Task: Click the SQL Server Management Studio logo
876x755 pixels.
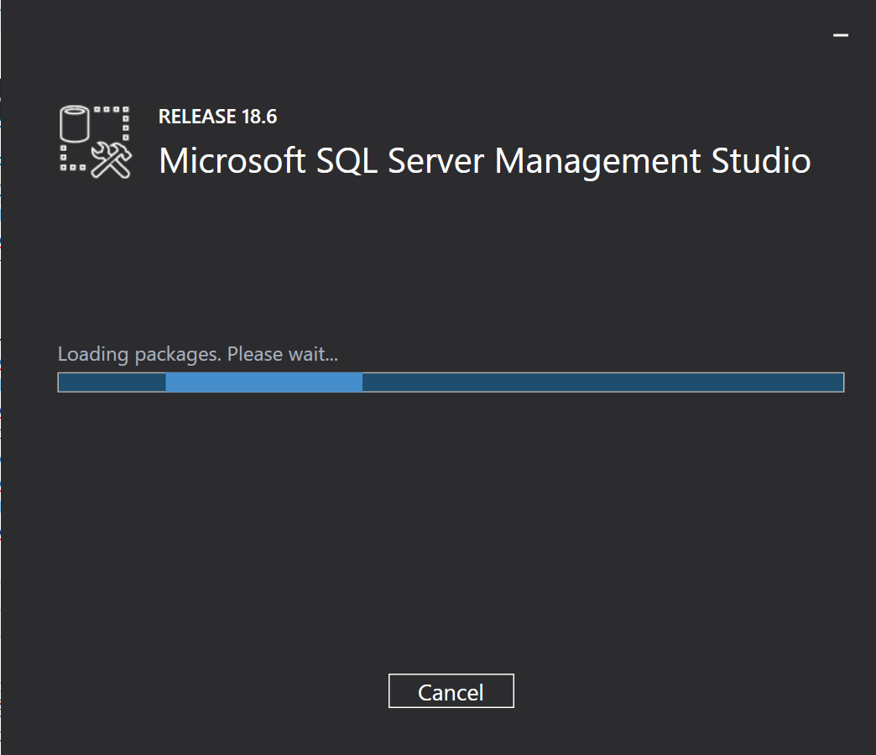Action: point(96,141)
